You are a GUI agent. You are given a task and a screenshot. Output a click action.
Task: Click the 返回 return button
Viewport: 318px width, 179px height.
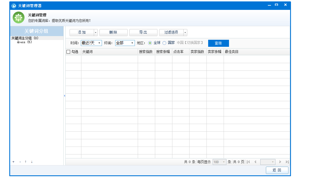point(277,170)
